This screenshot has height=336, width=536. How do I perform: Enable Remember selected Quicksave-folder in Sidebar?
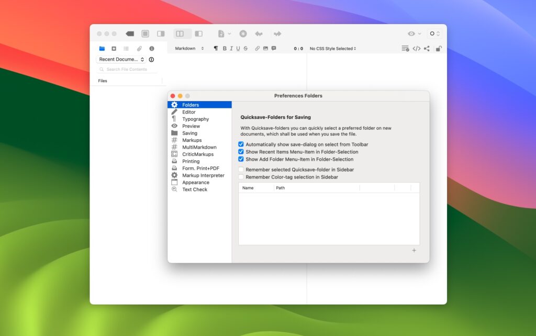click(241, 169)
